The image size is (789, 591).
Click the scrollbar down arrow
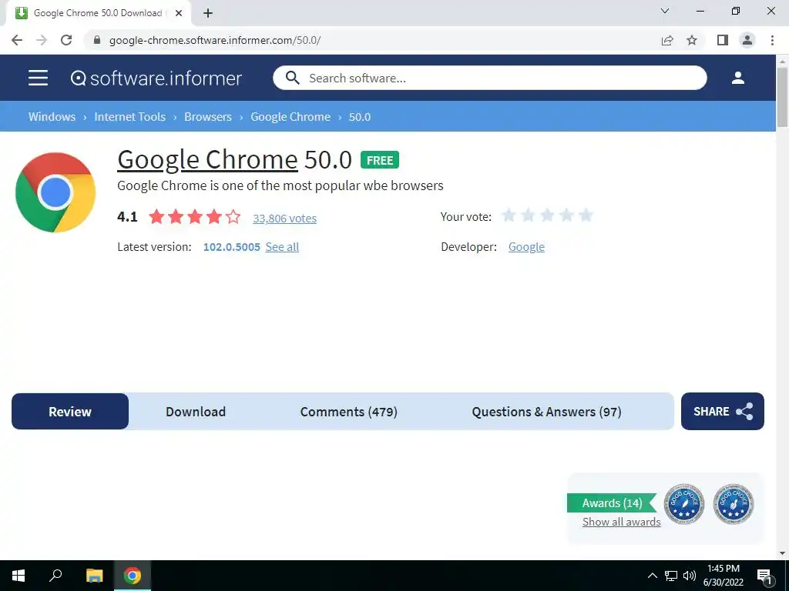point(782,553)
